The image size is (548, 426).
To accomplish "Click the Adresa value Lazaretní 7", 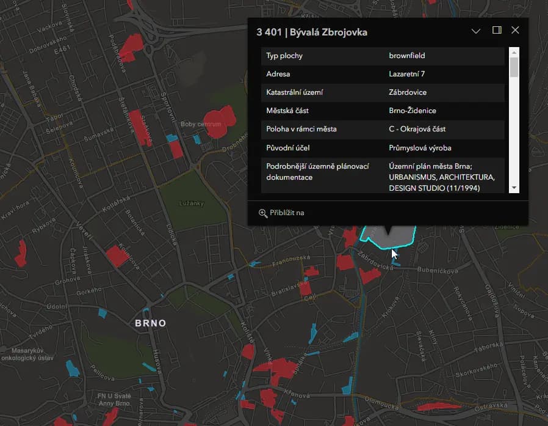I will click(x=407, y=74).
